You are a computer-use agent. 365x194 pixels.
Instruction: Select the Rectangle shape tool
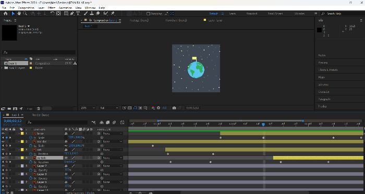(x=66, y=14)
